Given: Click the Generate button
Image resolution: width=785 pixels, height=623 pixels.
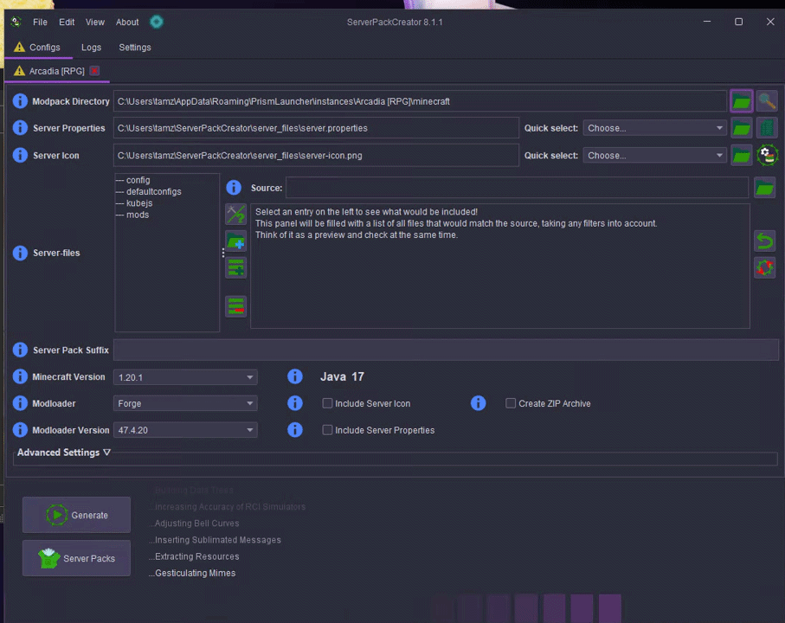Looking at the screenshot, I should [x=77, y=515].
